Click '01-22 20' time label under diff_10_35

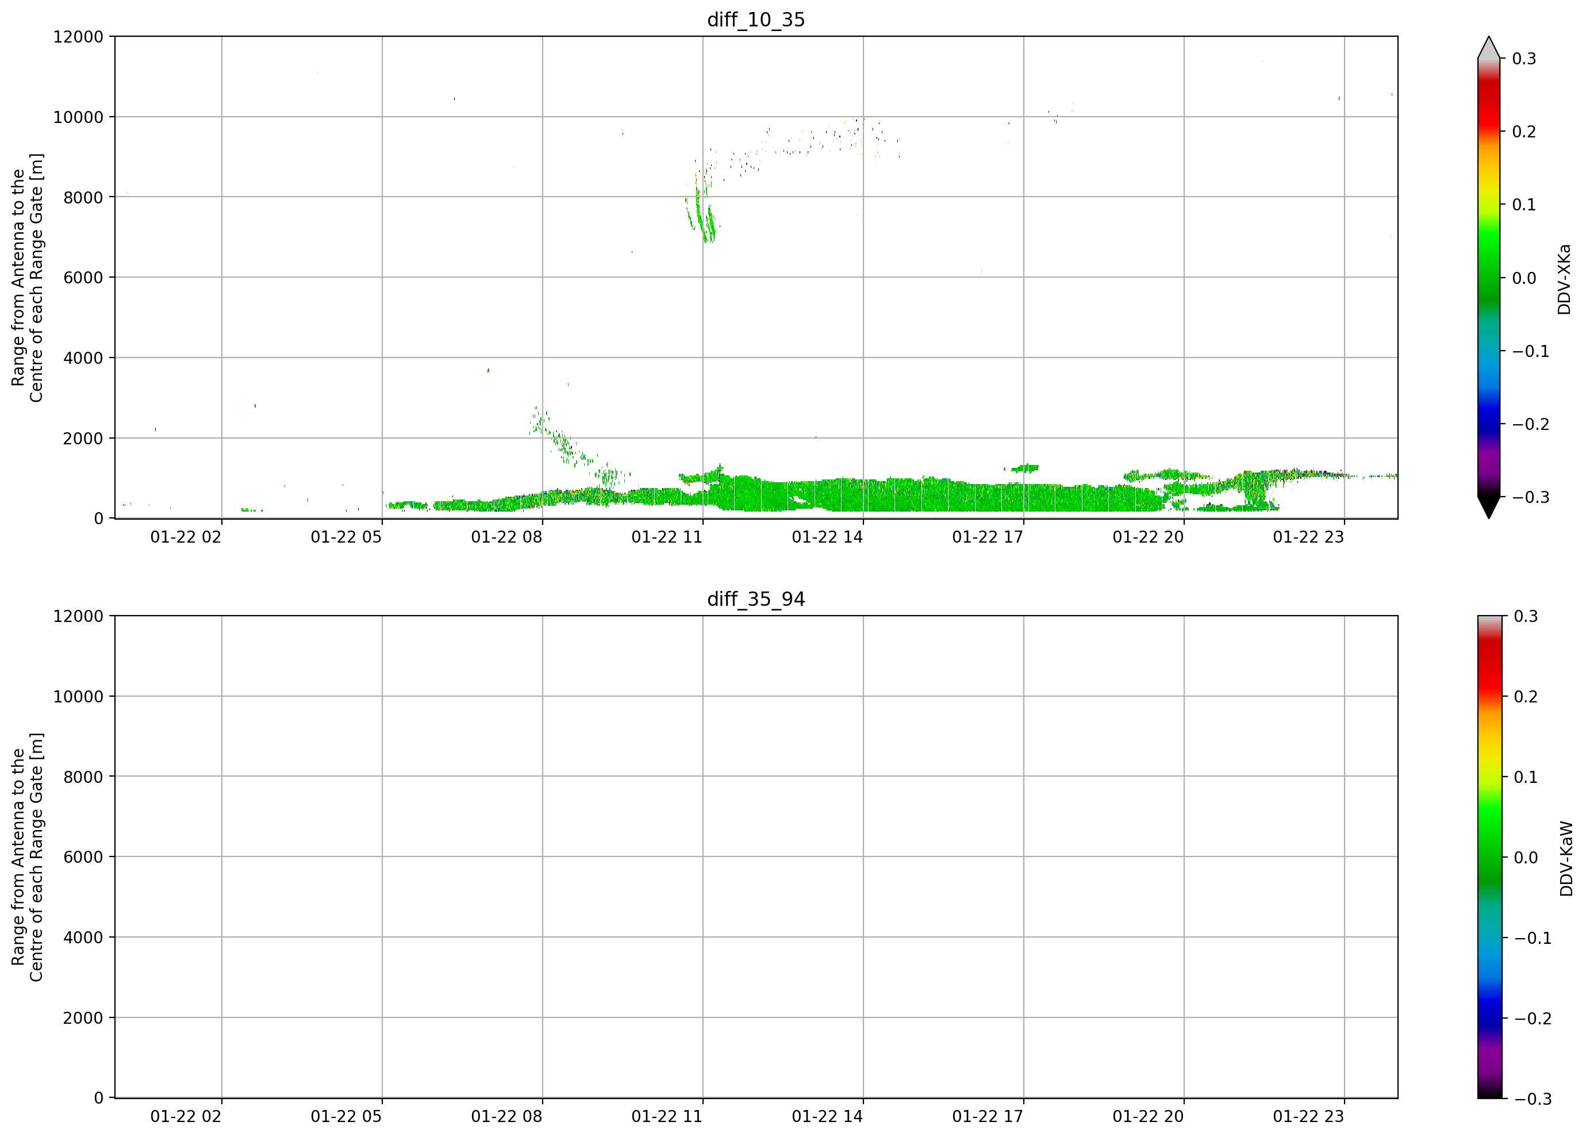pyautogui.click(x=1148, y=537)
